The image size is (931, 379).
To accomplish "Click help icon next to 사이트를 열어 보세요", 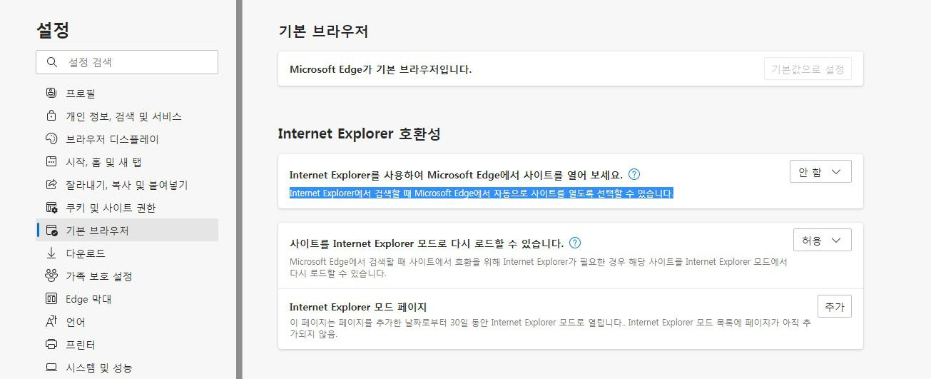I will pyautogui.click(x=634, y=174).
